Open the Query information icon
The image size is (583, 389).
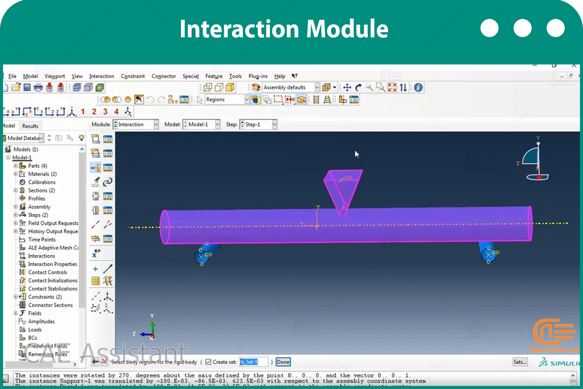[x=418, y=88]
